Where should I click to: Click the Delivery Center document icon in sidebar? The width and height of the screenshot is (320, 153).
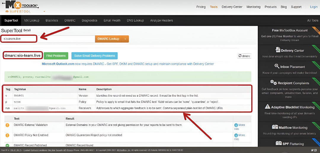(278, 50)
